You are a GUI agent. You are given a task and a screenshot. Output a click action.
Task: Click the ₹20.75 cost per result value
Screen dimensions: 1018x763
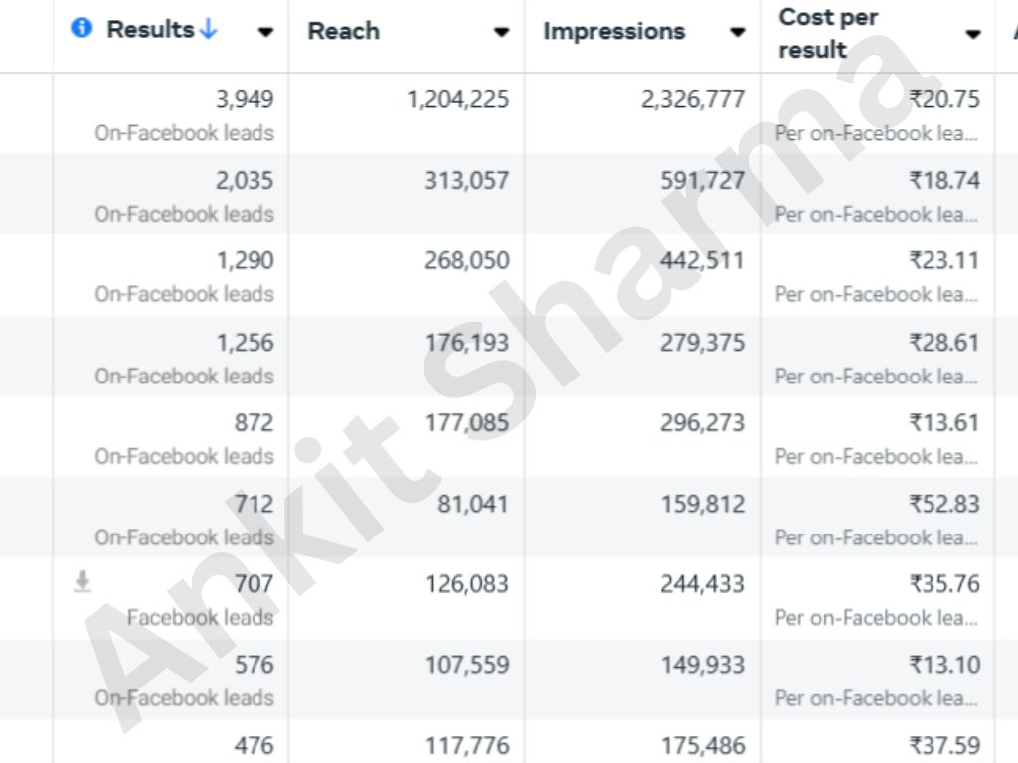click(x=943, y=99)
